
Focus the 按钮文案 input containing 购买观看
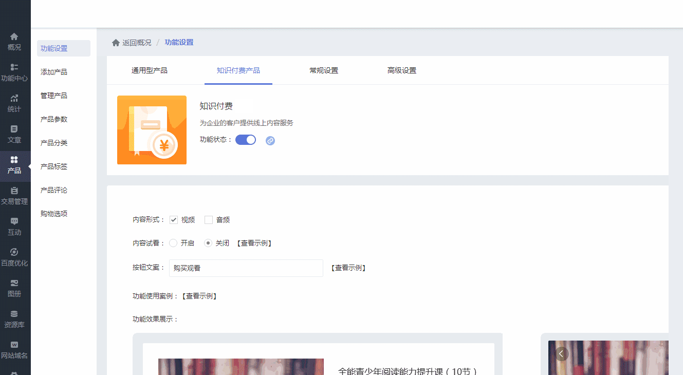(246, 268)
